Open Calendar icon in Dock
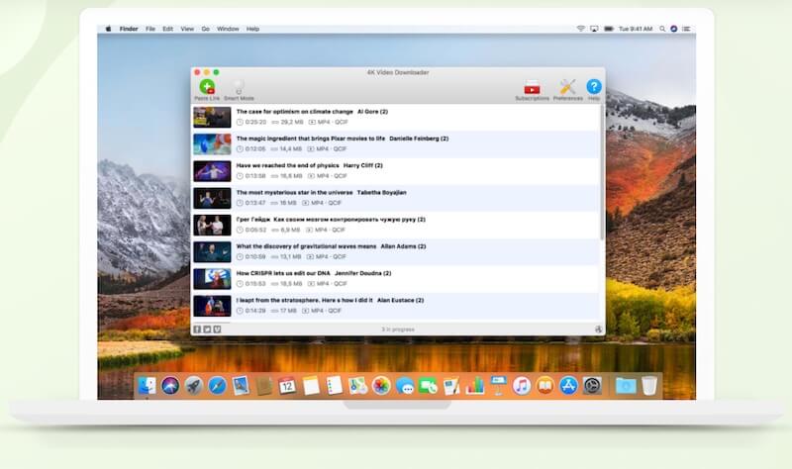This screenshot has height=469, width=792. pos(287,386)
